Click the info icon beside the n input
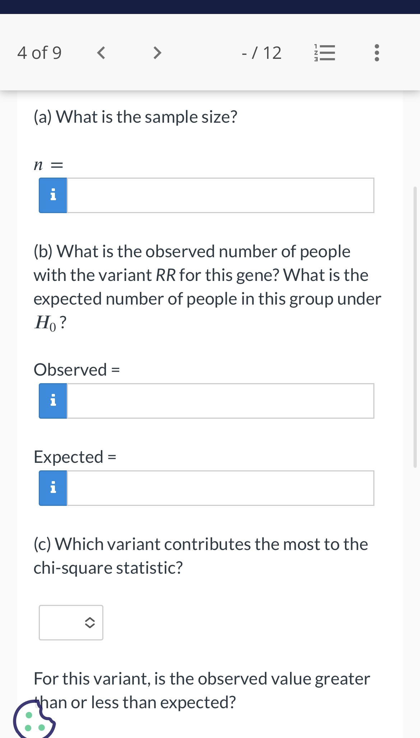420x738 pixels. coord(52,195)
